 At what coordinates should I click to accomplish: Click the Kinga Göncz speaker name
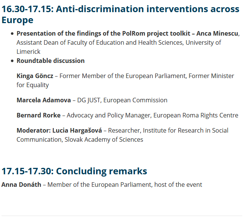(x=35, y=76)
